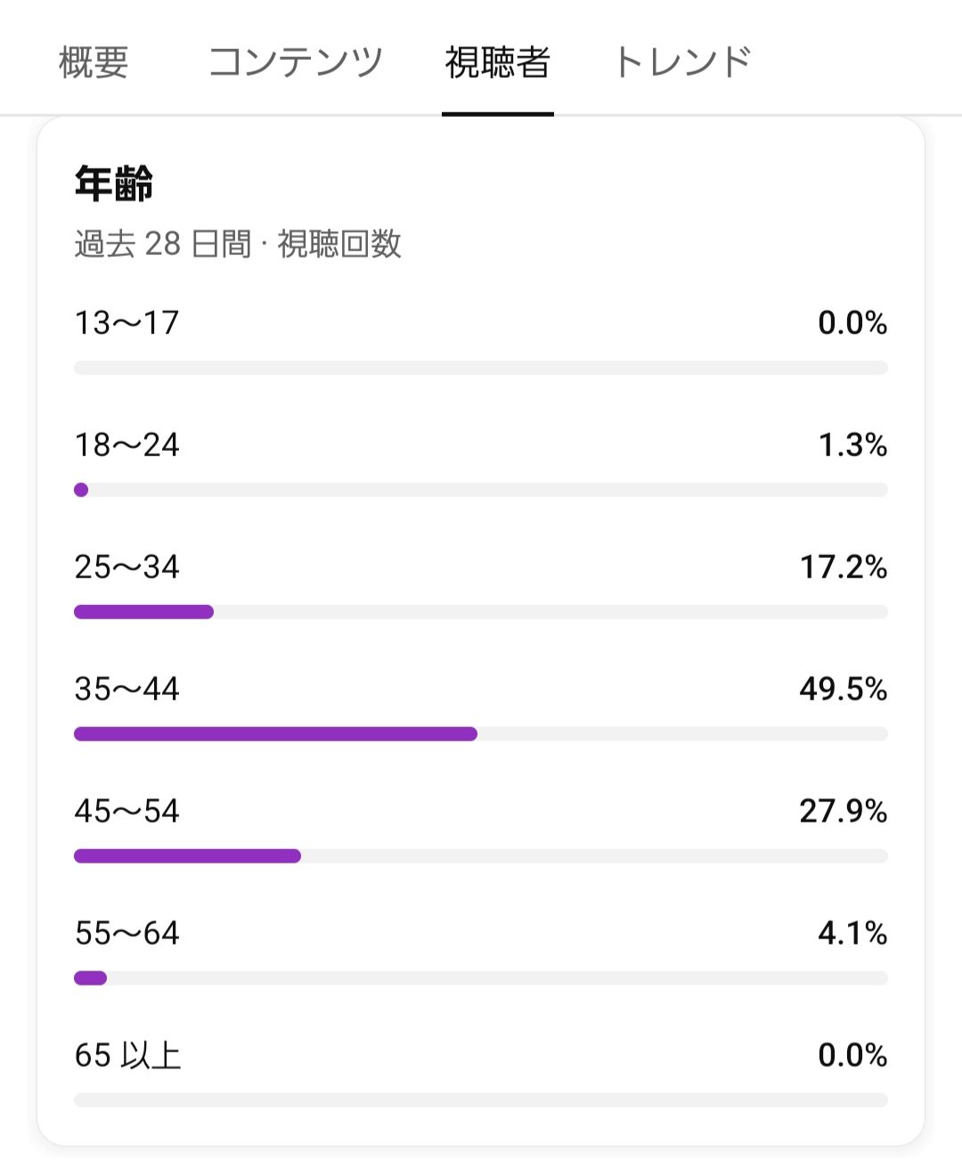The width and height of the screenshot is (962, 1169).
Task: Tap the 過去 28 日間 · 視聴回数 subtitle
Action: (238, 243)
